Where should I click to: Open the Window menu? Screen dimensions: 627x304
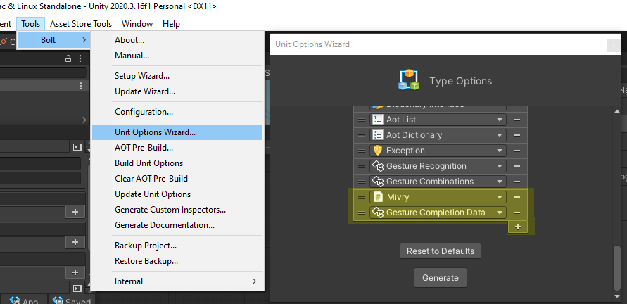(137, 24)
